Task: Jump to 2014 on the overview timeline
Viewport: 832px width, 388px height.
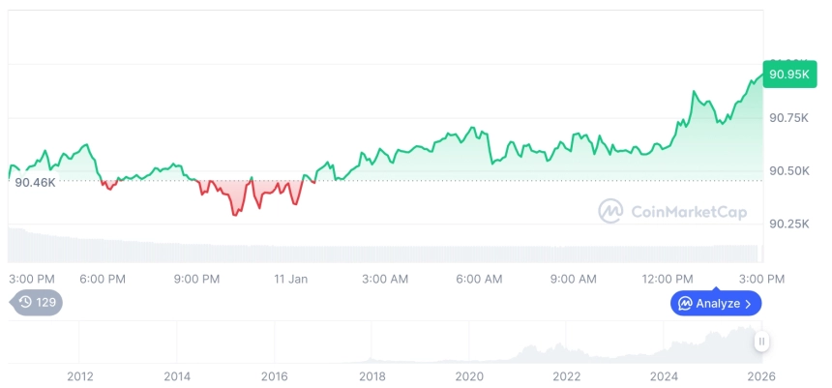Action: coord(177,375)
